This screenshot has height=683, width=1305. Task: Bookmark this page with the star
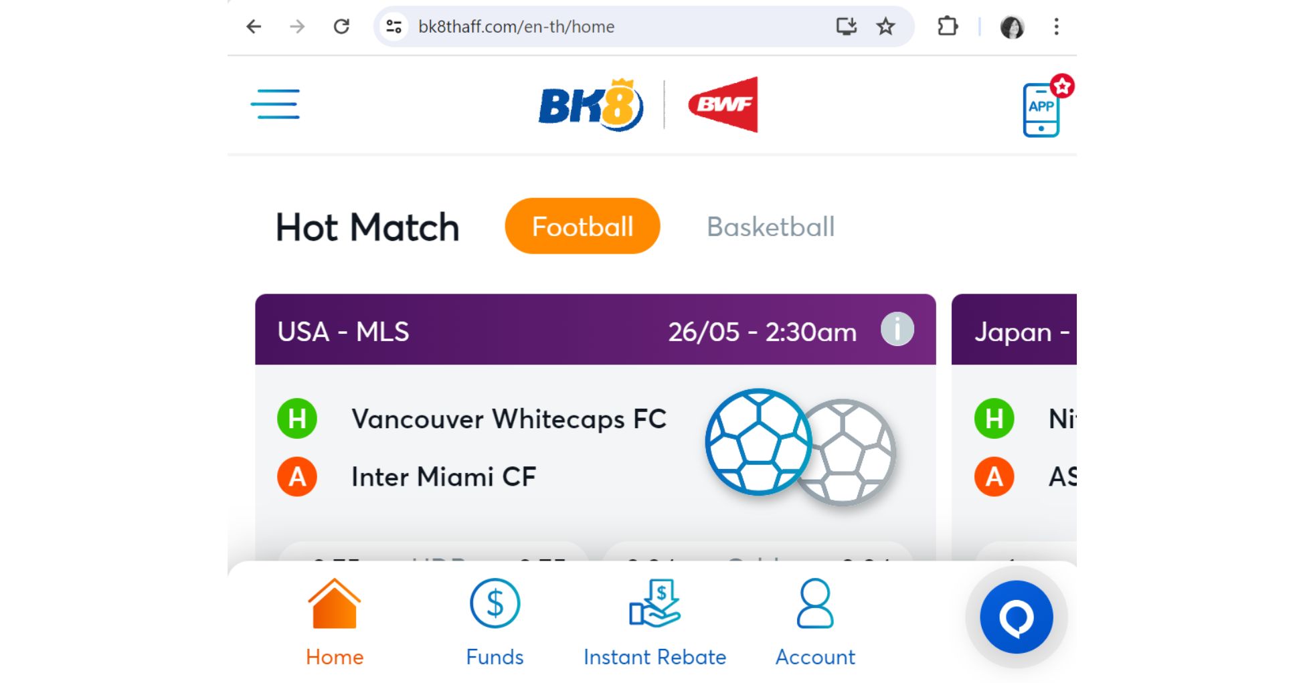point(885,27)
